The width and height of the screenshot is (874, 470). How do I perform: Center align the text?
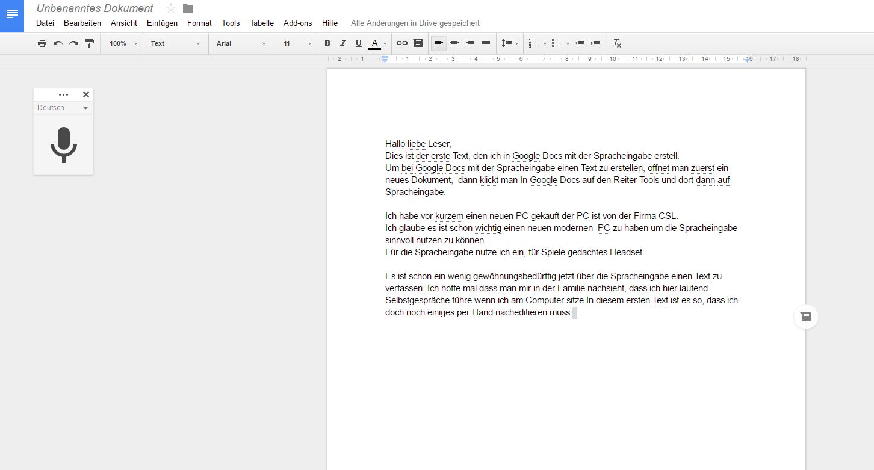454,43
